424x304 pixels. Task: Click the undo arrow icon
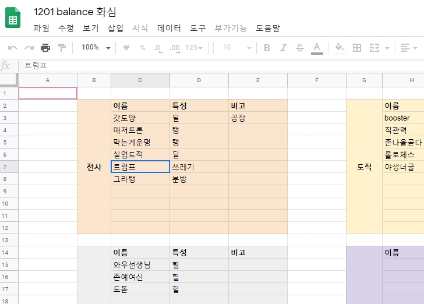pos(13,48)
